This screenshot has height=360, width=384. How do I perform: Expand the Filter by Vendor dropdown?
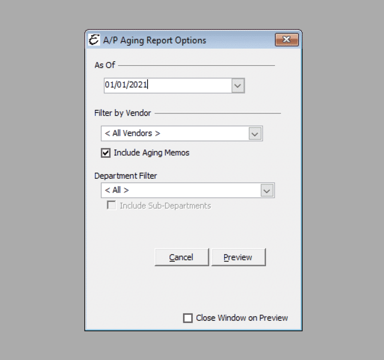(255, 133)
